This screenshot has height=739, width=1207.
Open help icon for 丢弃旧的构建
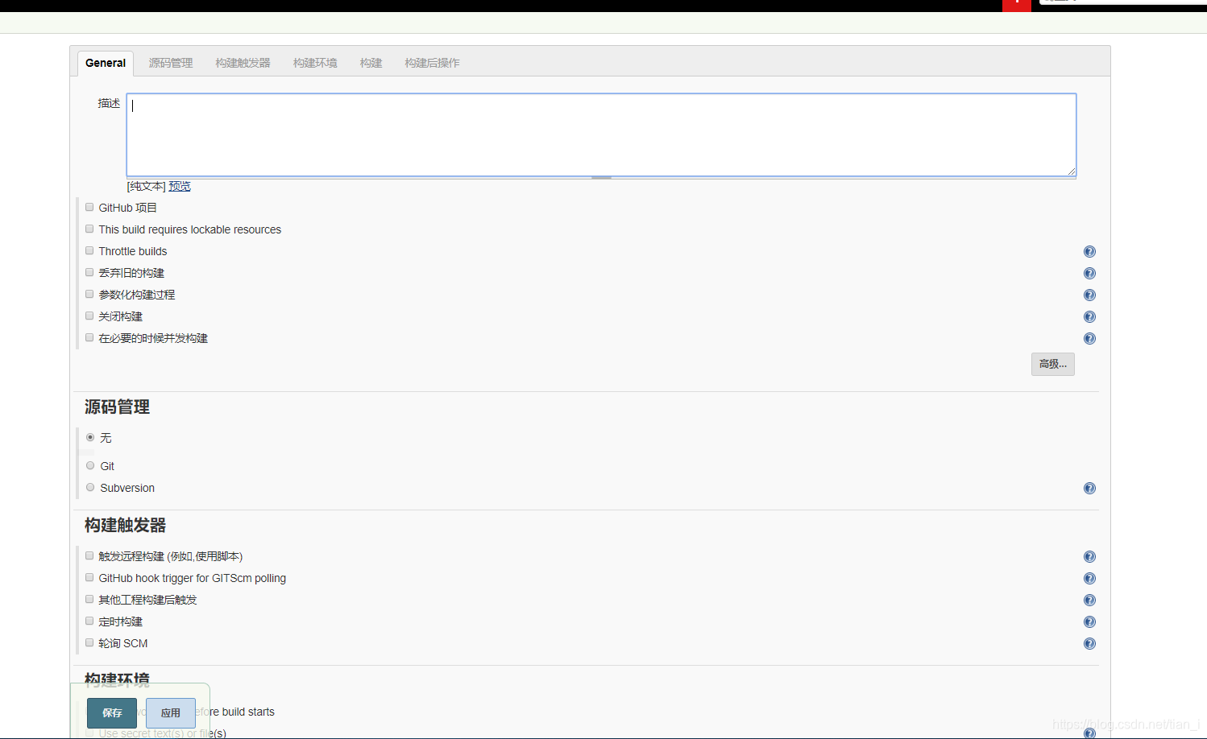1089,274
